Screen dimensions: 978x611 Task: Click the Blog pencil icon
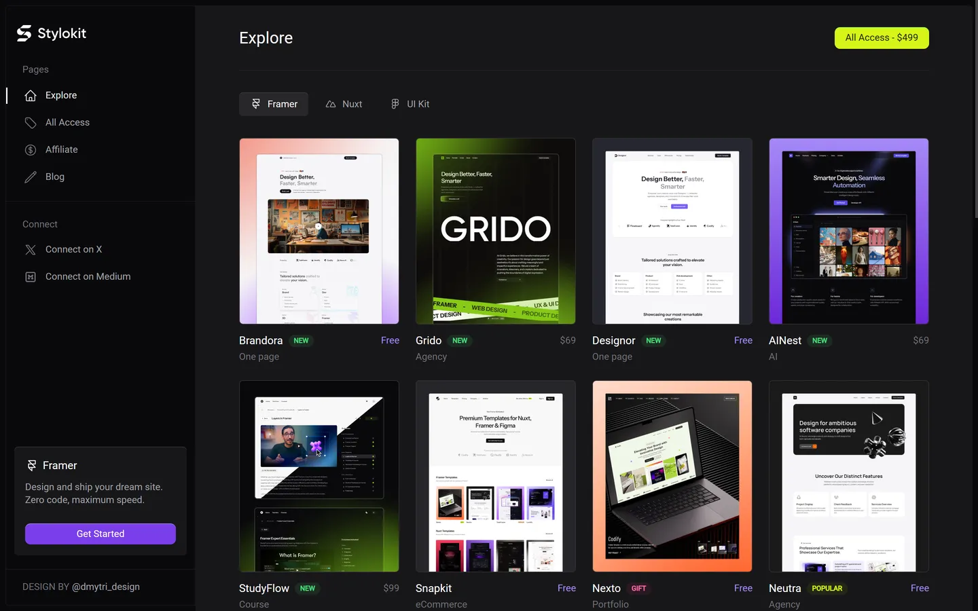31,177
